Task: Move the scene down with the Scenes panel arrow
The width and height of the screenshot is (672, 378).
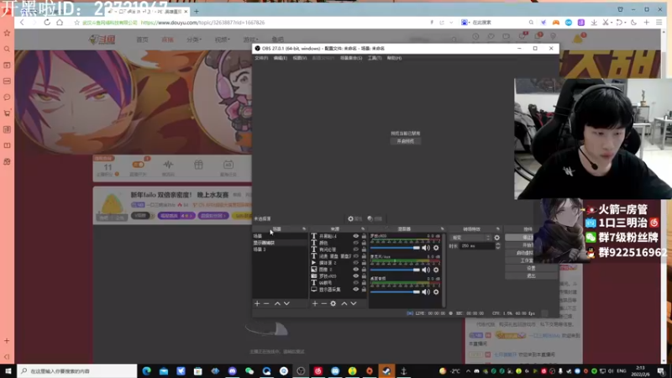Action: tap(286, 303)
